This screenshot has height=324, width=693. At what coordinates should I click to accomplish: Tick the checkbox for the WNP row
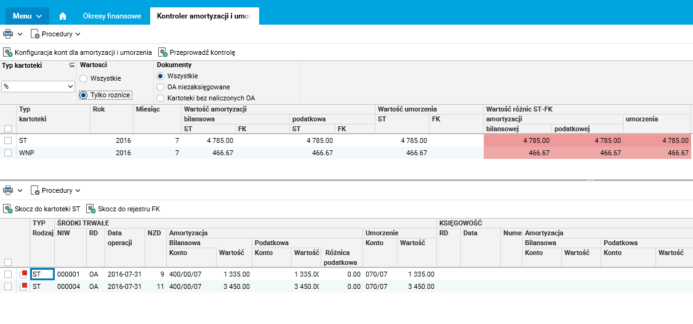pyautogui.click(x=8, y=153)
